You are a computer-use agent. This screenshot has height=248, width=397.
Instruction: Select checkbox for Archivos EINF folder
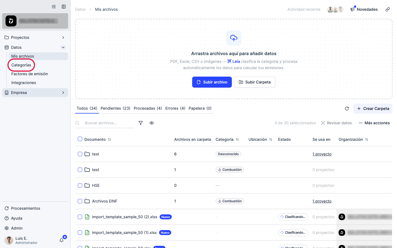pos(80,201)
